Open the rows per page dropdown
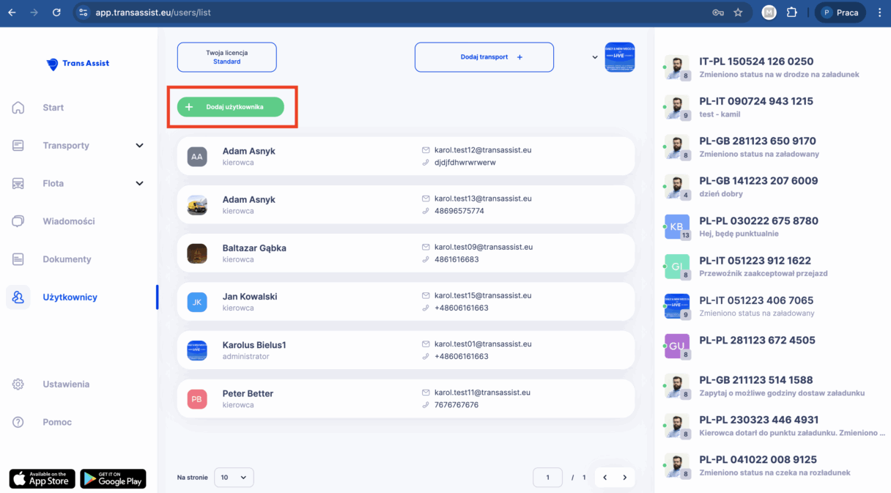891x493 pixels. coord(234,478)
